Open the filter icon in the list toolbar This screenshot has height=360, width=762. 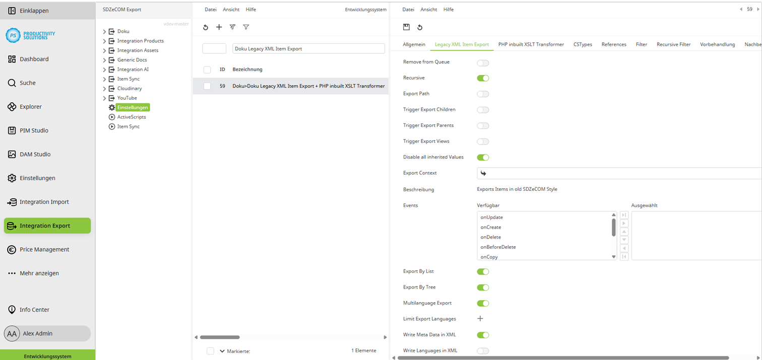[246, 27]
